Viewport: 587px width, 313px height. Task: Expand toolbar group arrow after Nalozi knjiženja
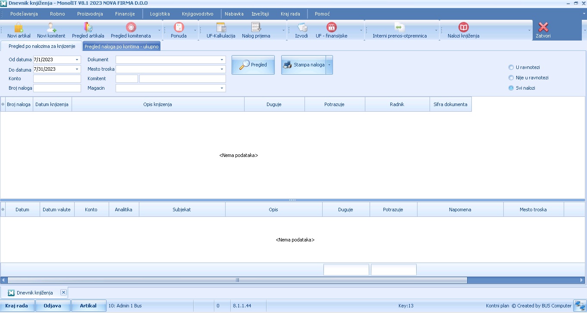529,30
